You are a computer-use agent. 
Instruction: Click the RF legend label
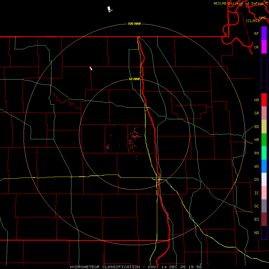click(256, 33)
